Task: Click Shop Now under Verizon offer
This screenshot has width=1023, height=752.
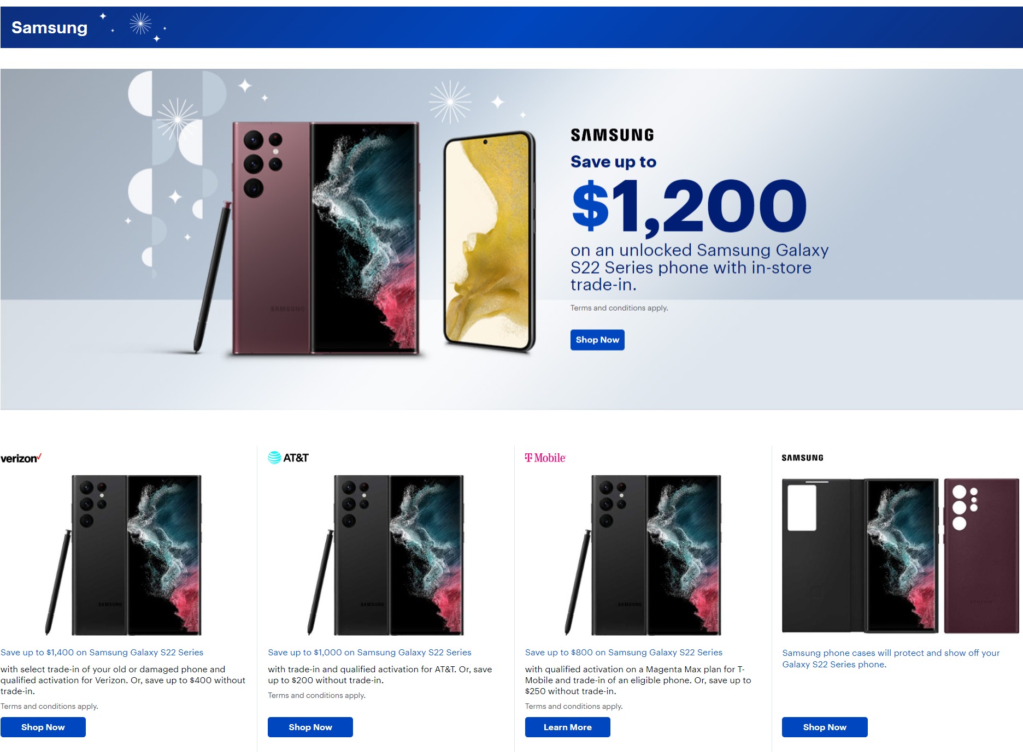Action: tap(43, 727)
